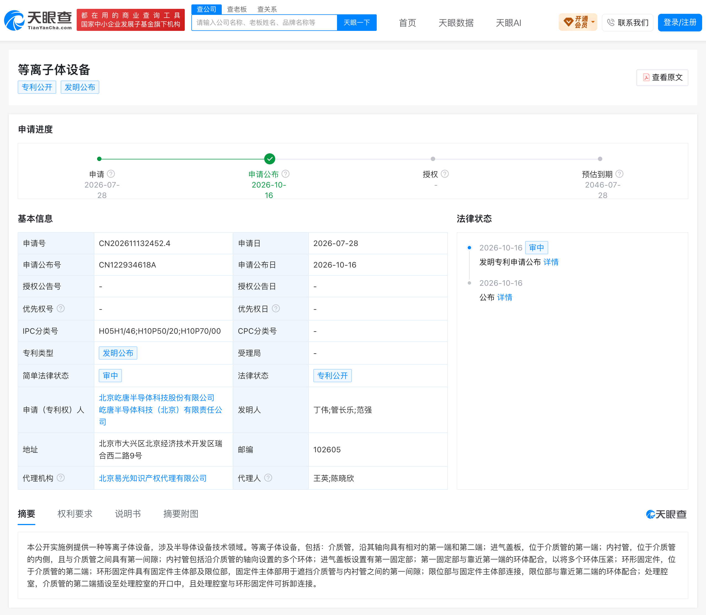This screenshot has width=706, height=615.
Task: Click the help icon beside 预估到期
Action: pyautogui.click(x=619, y=174)
